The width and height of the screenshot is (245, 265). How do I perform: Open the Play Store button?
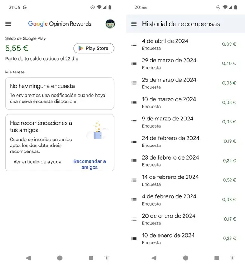pos(94,48)
